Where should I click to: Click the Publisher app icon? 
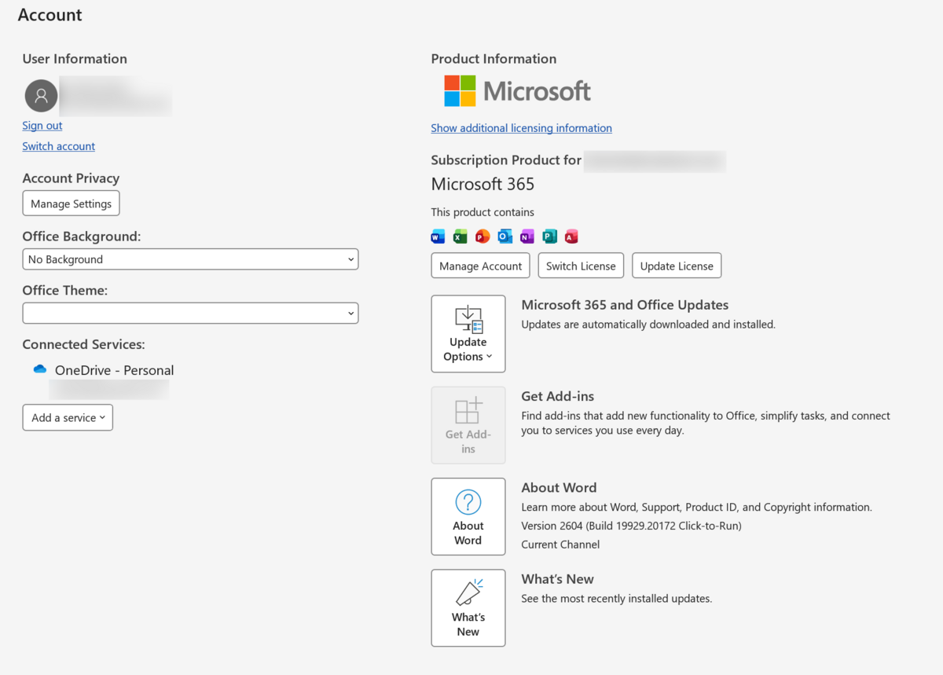pos(549,237)
